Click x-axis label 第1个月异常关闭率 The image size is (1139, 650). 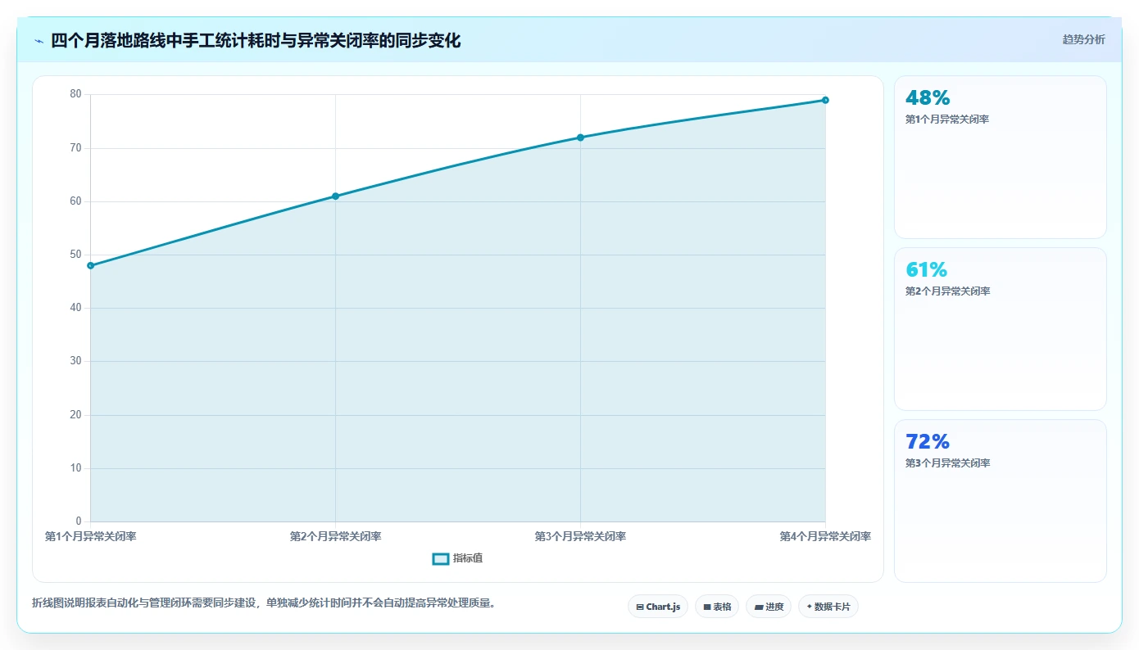pos(90,537)
